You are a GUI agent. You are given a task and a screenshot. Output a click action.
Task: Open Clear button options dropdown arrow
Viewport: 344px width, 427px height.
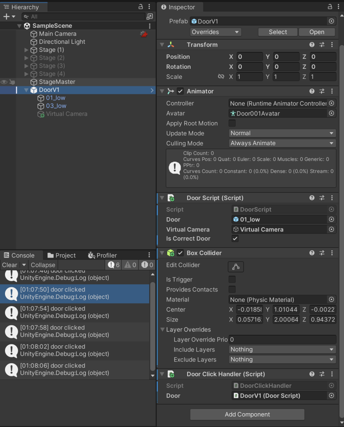tap(24, 265)
